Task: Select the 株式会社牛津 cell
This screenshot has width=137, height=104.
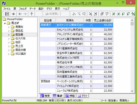Action: coord(70,63)
